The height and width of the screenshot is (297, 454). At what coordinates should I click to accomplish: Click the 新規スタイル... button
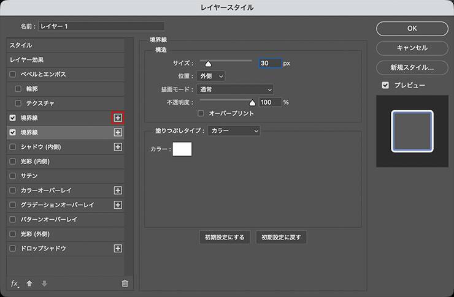412,67
